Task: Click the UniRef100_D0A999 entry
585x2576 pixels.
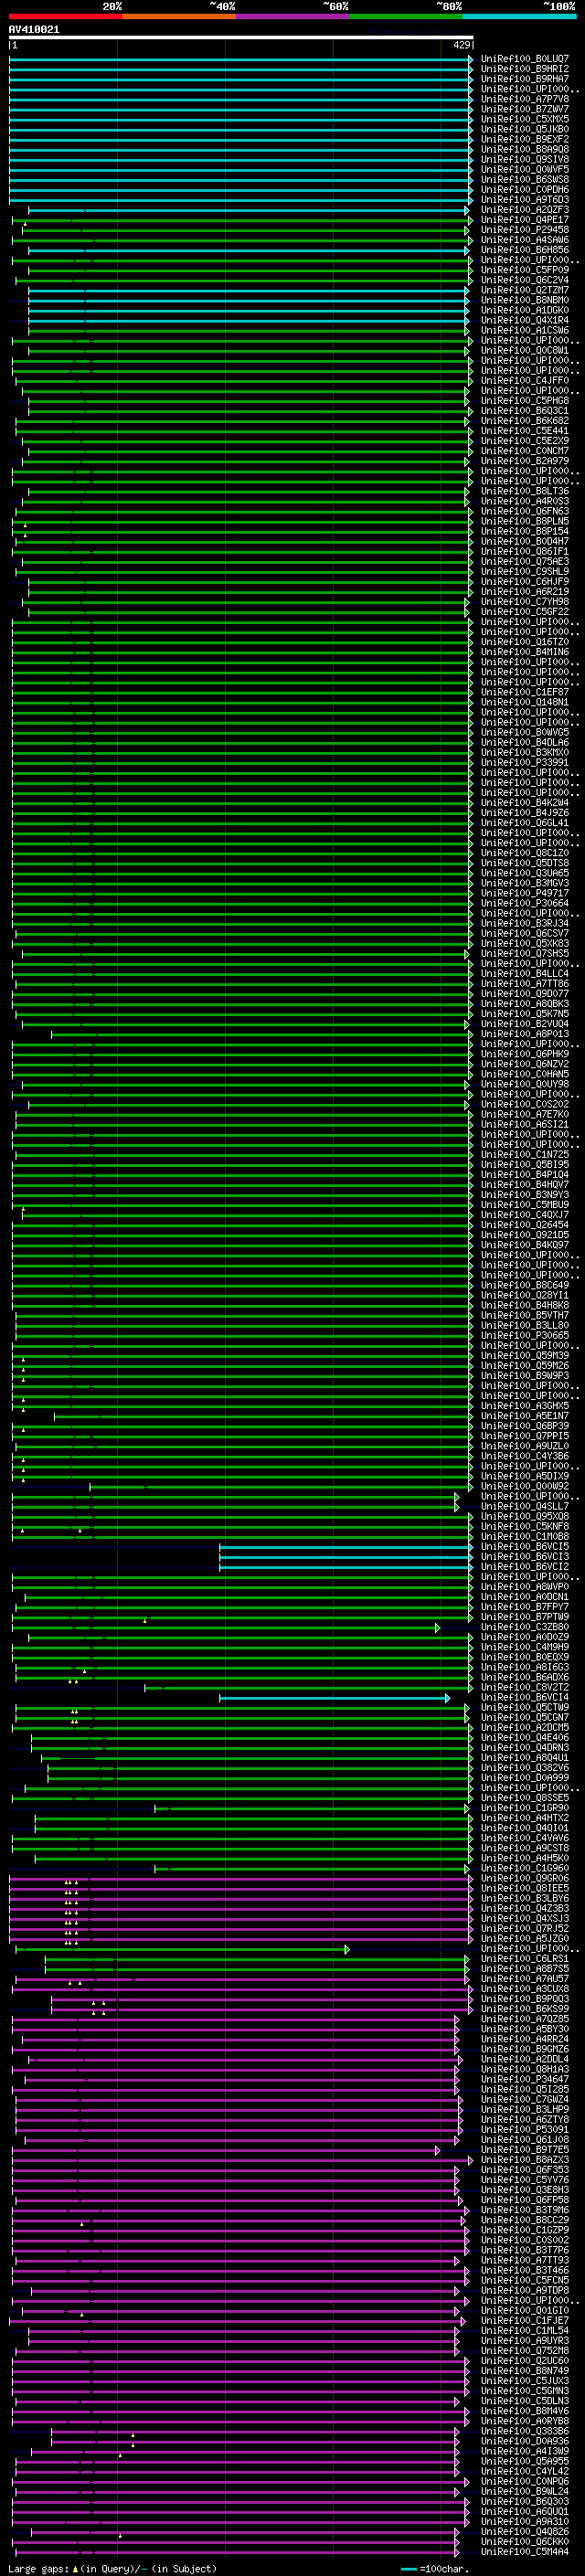Action: [x=525, y=1778]
